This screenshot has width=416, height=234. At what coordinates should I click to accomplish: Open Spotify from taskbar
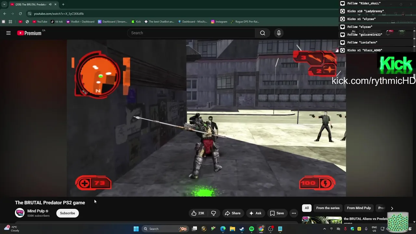[252, 229]
